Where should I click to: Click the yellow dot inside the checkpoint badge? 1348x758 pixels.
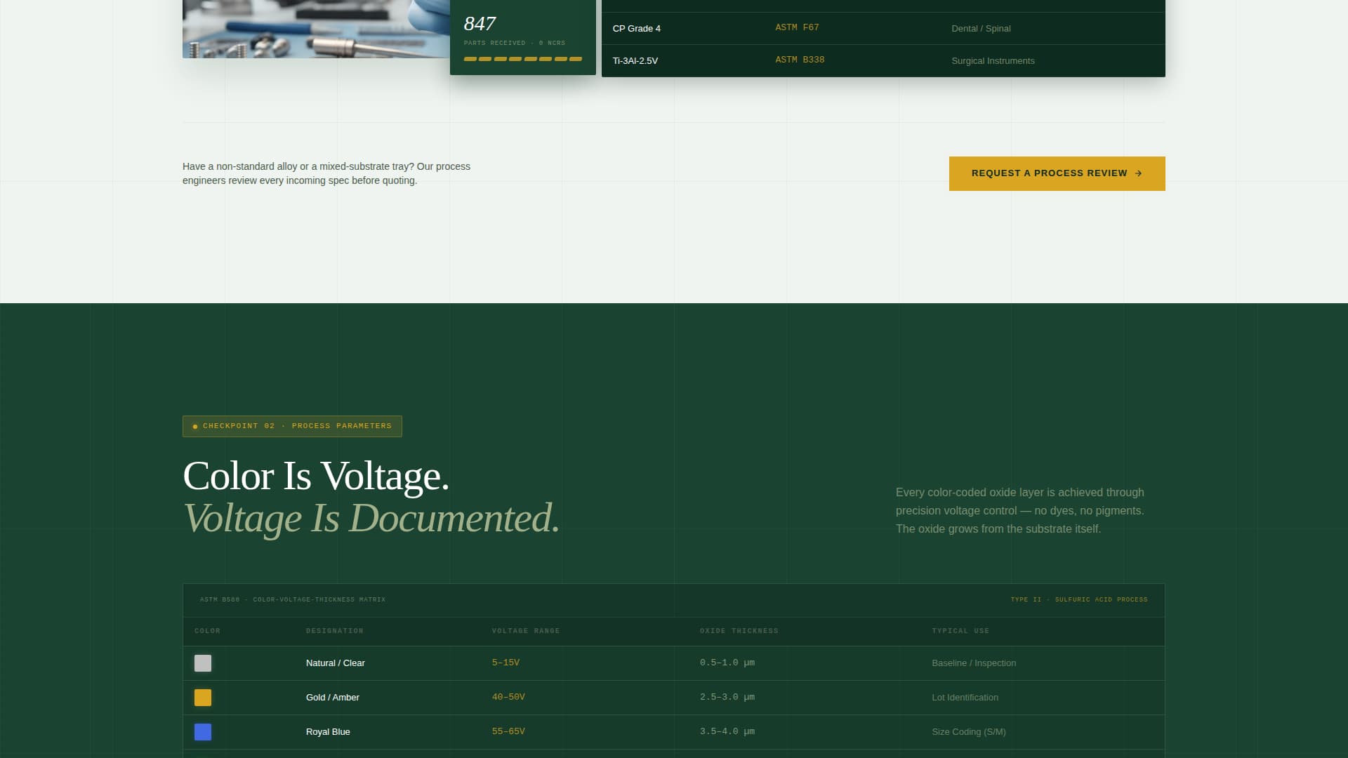[194, 426]
